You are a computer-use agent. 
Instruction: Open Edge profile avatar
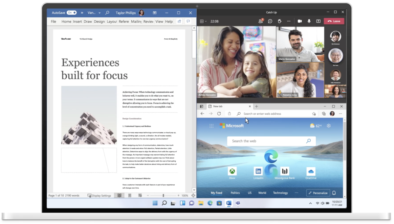tap(332, 114)
